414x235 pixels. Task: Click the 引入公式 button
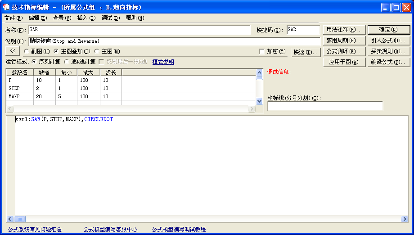(389, 41)
